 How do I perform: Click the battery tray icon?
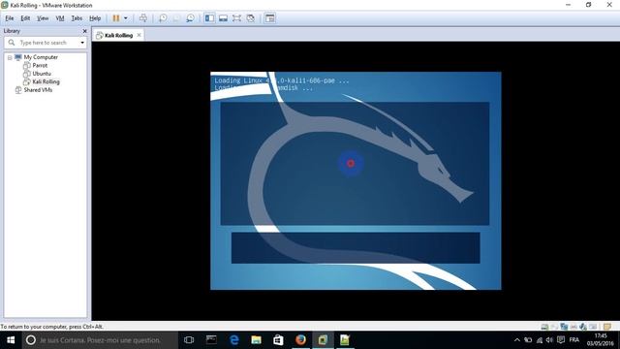tap(528, 340)
